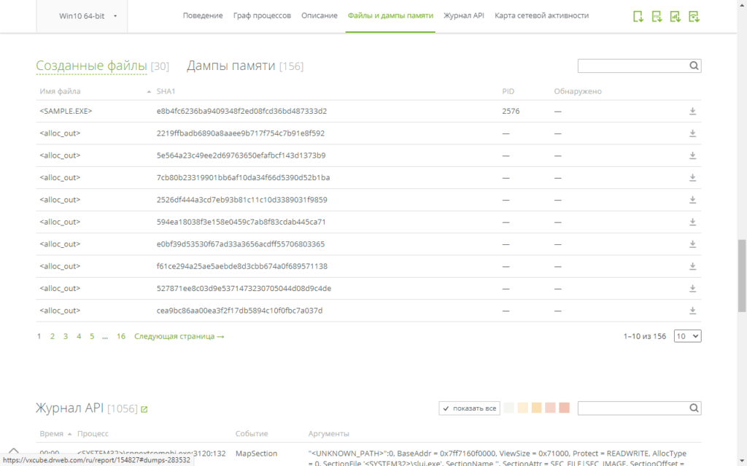747x466 pixels.
Task: Jump to page 16 of the list
Action: (121, 336)
